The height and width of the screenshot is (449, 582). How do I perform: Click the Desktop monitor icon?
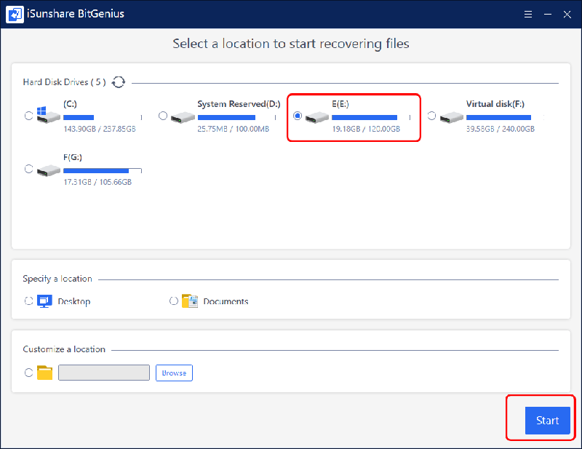click(44, 301)
